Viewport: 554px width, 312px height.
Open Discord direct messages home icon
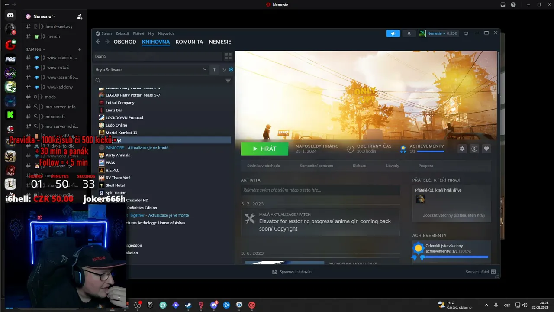(10, 15)
